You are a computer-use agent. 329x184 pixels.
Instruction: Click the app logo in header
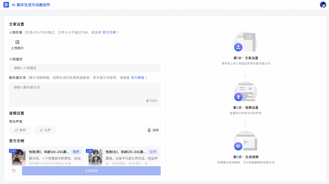tap(6, 4)
